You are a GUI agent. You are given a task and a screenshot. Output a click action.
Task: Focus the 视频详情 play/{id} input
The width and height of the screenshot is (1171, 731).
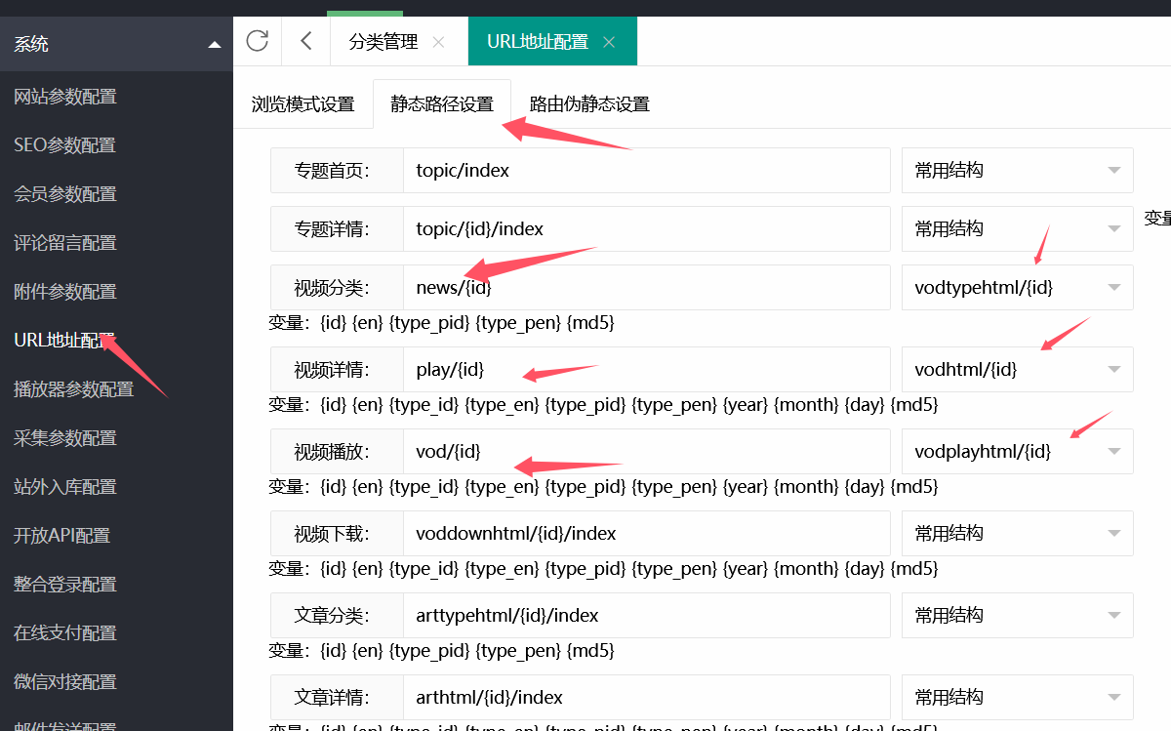(646, 370)
